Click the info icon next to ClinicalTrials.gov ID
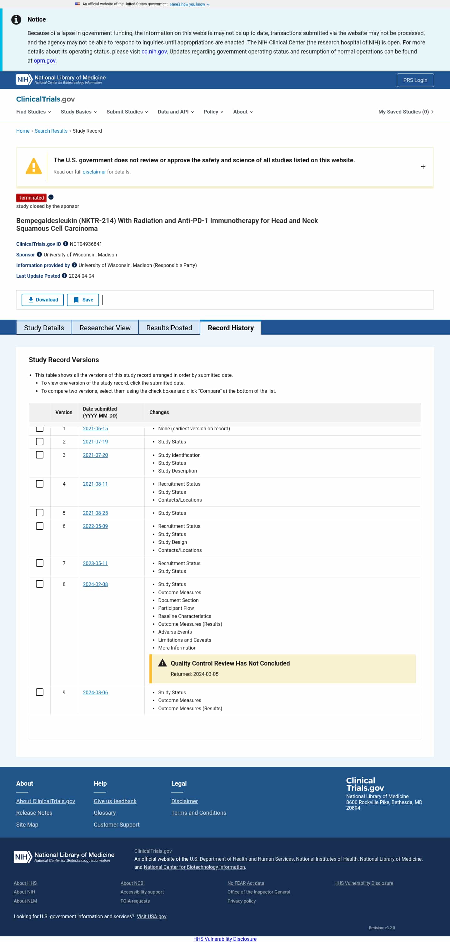The image size is (450, 942). [x=65, y=244]
